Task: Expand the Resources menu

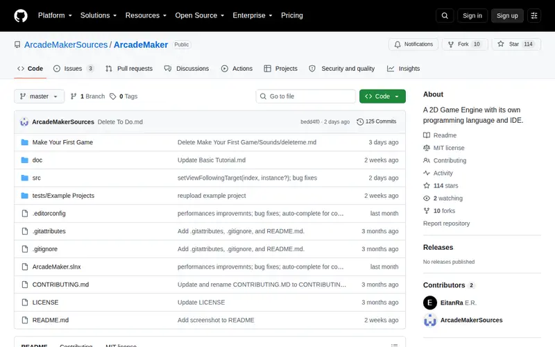Action: point(146,15)
